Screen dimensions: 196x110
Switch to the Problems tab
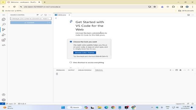point(60,70)
